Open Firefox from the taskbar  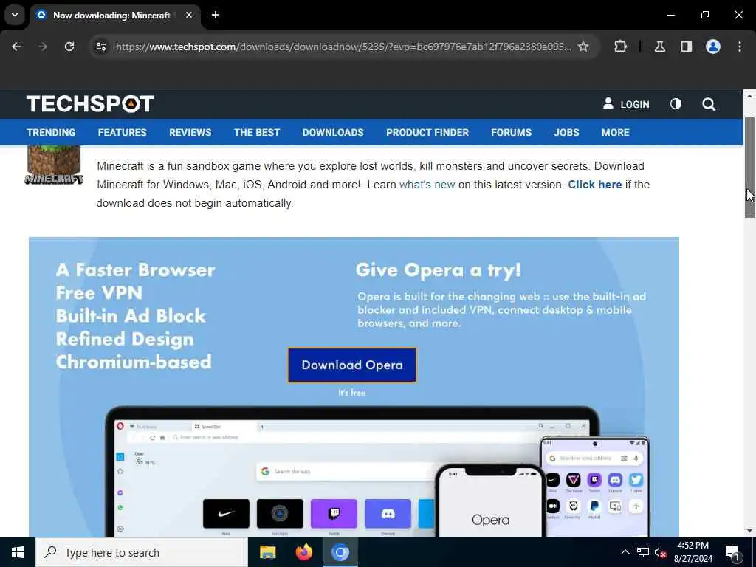click(x=303, y=552)
